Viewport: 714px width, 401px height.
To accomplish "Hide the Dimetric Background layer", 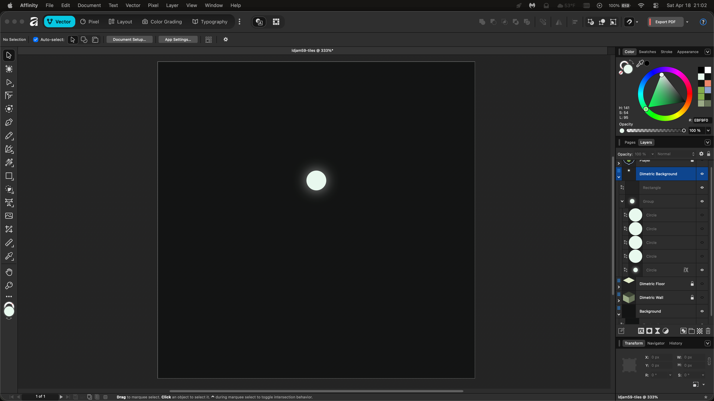I will (x=702, y=174).
